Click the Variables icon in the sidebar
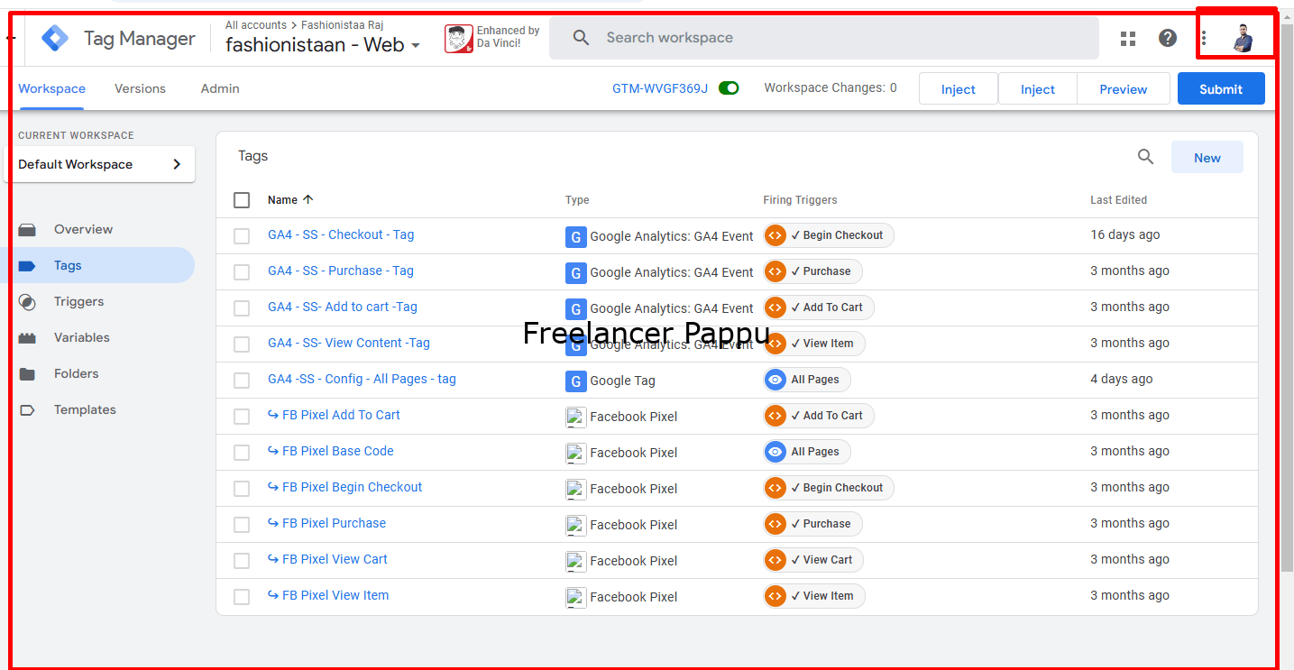 pyautogui.click(x=27, y=338)
